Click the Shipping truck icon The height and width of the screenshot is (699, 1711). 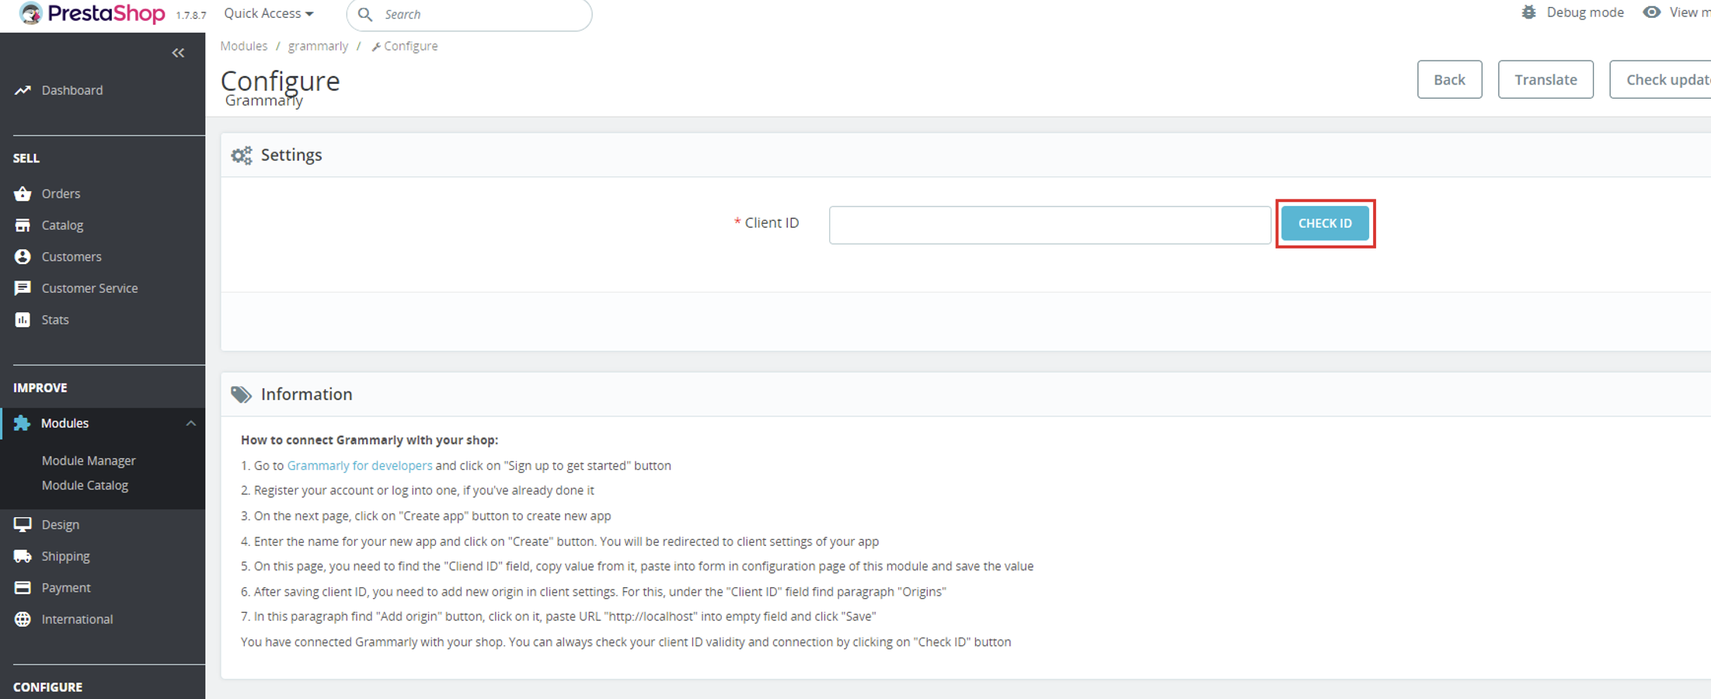[x=23, y=556]
